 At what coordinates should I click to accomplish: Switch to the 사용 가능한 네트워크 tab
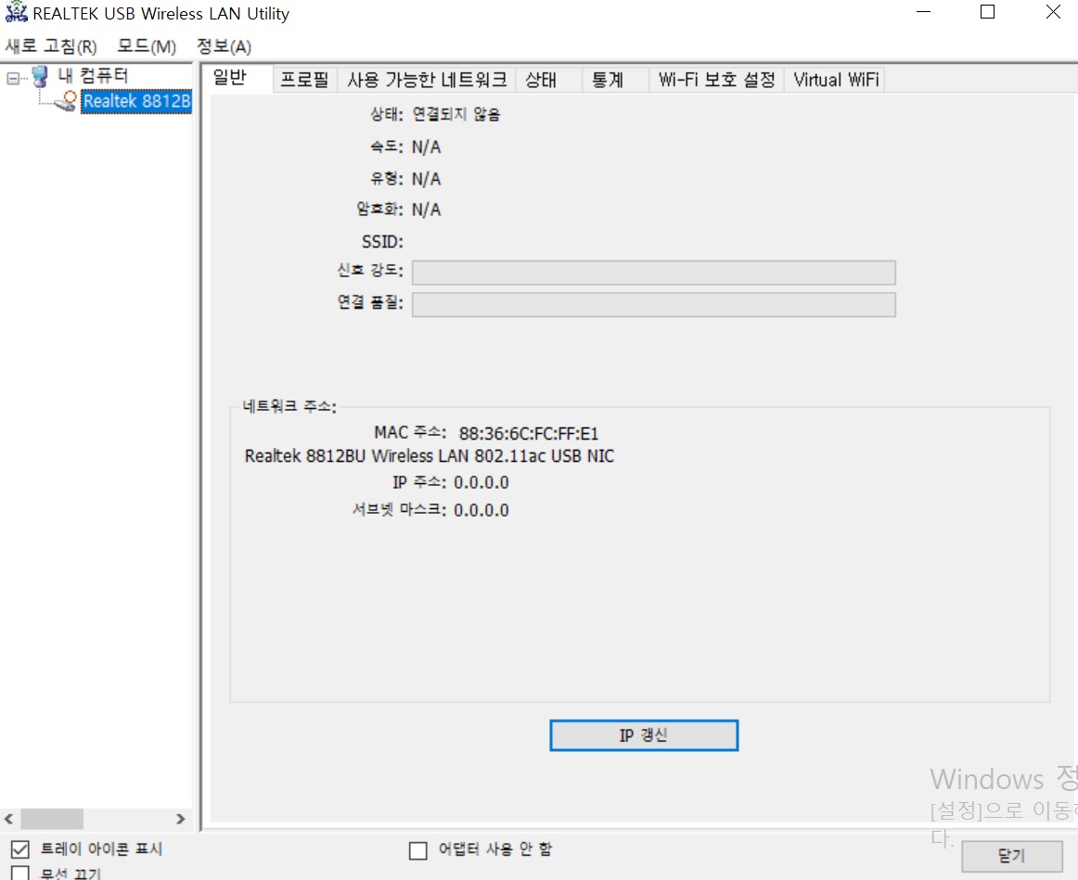(x=427, y=80)
